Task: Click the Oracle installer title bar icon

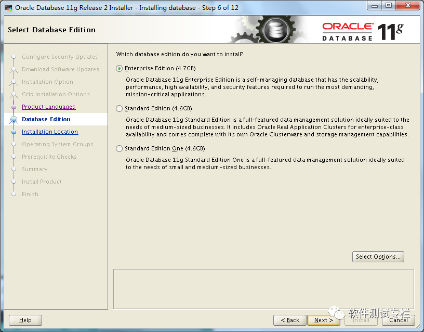Action: click(x=8, y=8)
